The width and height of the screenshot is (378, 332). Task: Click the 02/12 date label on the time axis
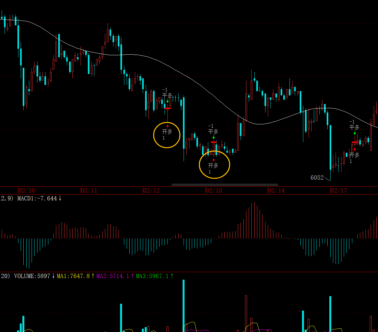click(152, 191)
